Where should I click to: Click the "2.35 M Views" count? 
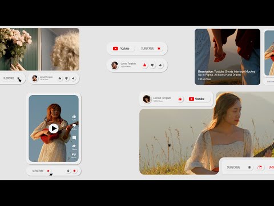(204, 79)
